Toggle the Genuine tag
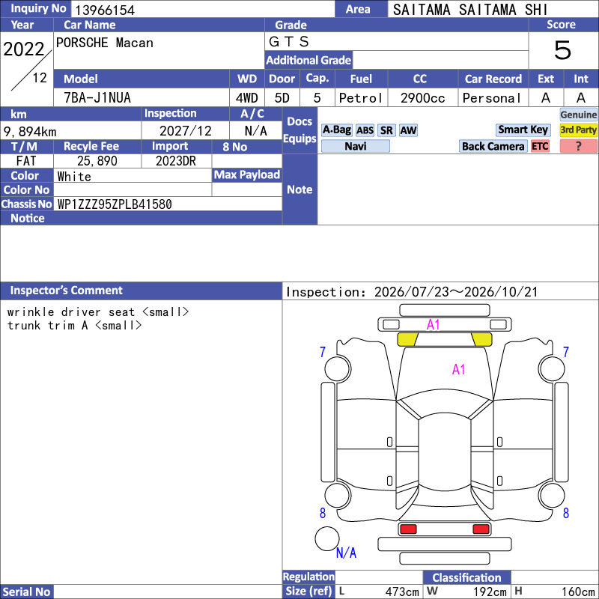This screenshot has width=599, height=599. coord(578,115)
